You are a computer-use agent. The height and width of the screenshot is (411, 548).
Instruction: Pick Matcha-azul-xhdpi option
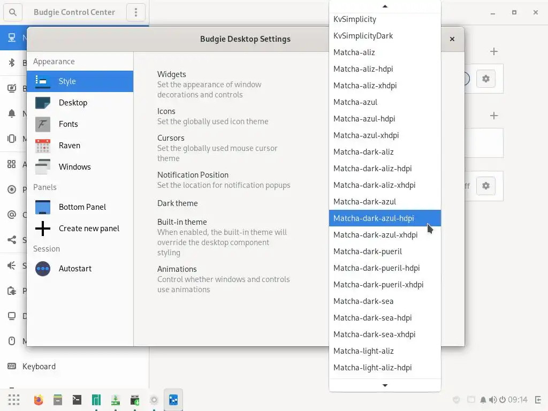[385, 135]
